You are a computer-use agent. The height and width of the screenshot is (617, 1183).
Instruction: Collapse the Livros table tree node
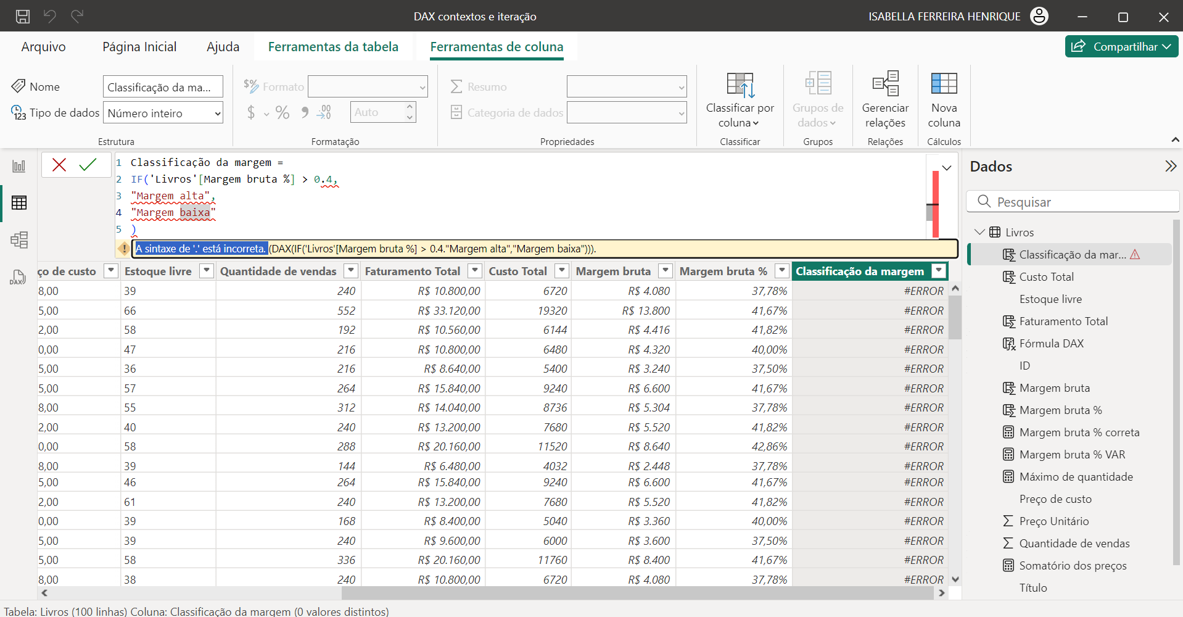[x=979, y=232]
